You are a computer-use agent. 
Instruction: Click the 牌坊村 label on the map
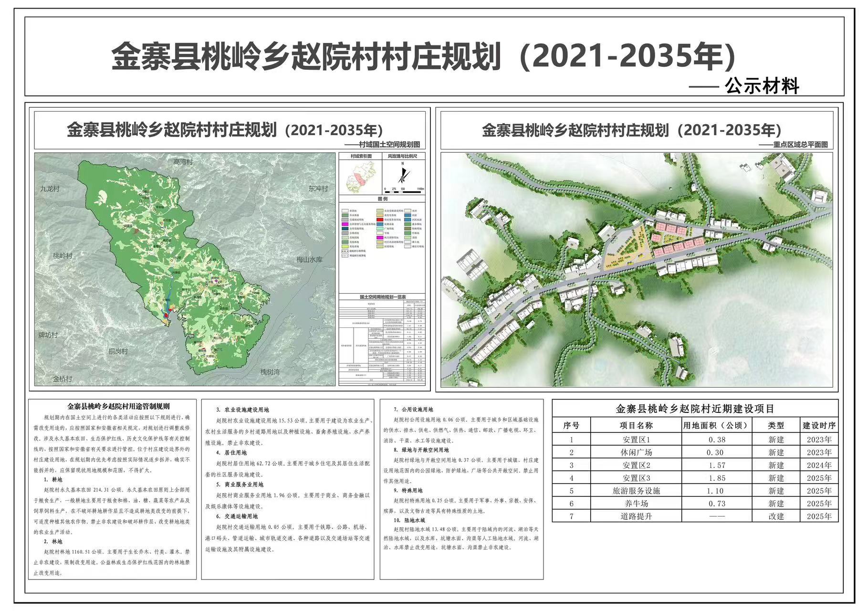[48, 335]
